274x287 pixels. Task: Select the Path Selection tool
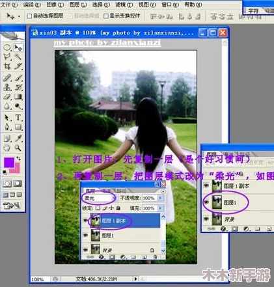click(7, 118)
